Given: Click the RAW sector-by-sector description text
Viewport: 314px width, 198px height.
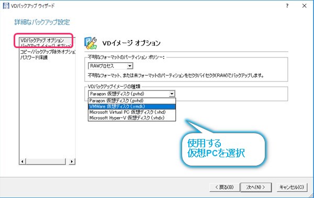Looking at the screenshot, I should (176, 75).
